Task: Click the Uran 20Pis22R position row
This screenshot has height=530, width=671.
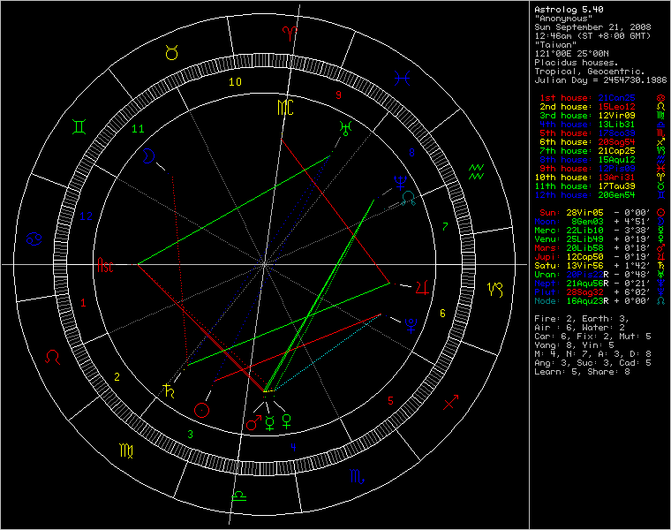Action: point(600,275)
